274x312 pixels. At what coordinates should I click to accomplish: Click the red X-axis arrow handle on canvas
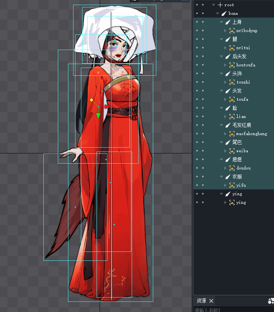(x=106, y=106)
